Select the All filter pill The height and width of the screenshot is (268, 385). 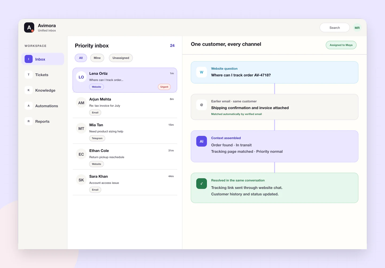[x=81, y=58]
